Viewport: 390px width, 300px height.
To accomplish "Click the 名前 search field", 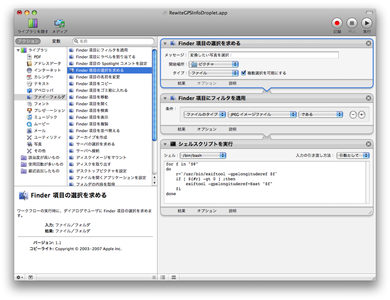I will pos(113,41).
